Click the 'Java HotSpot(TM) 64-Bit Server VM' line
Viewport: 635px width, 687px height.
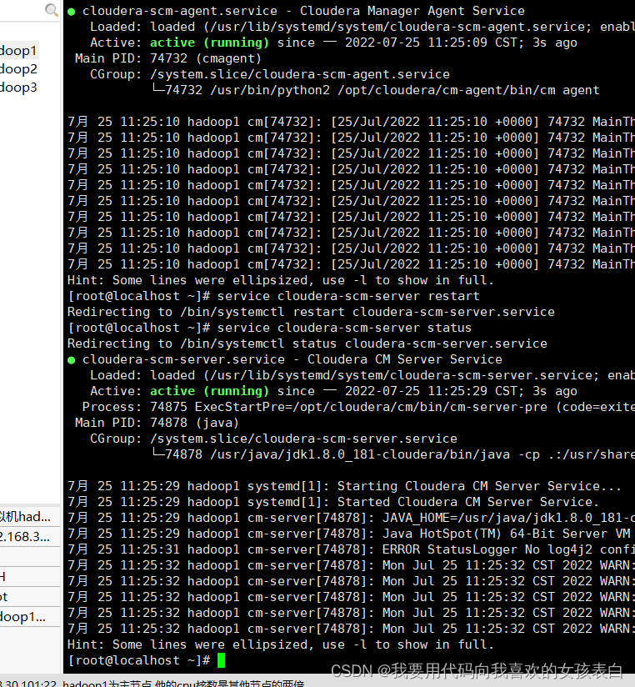349,534
